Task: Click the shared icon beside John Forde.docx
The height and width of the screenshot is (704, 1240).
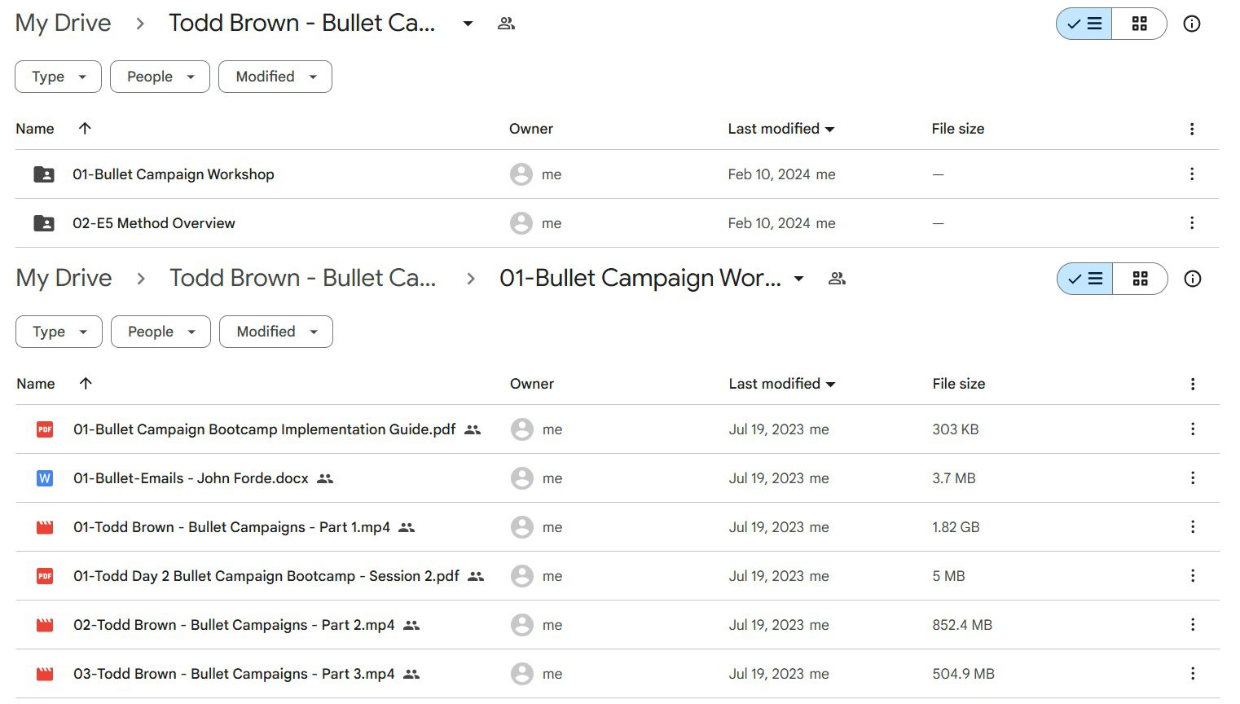Action: click(325, 478)
